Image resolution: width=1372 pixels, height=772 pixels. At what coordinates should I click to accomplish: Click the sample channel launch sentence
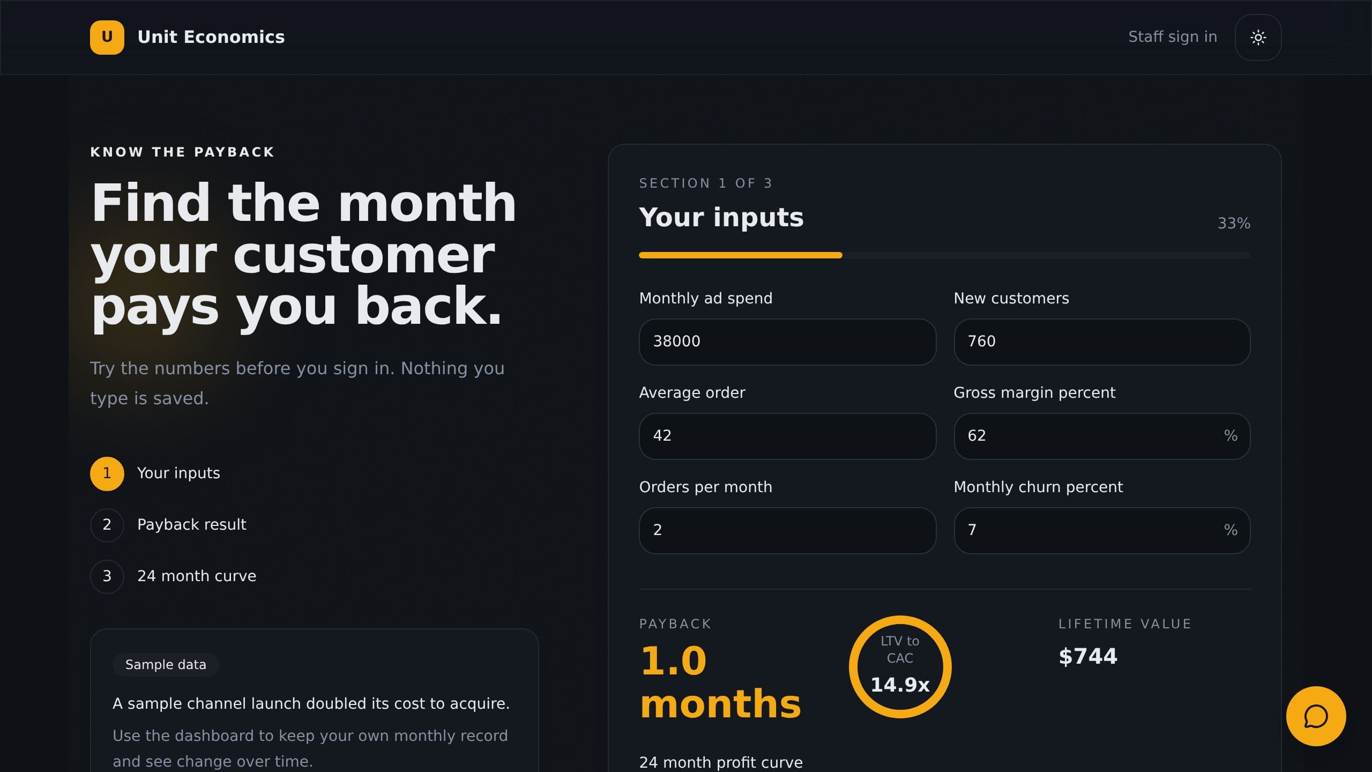[311, 703]
